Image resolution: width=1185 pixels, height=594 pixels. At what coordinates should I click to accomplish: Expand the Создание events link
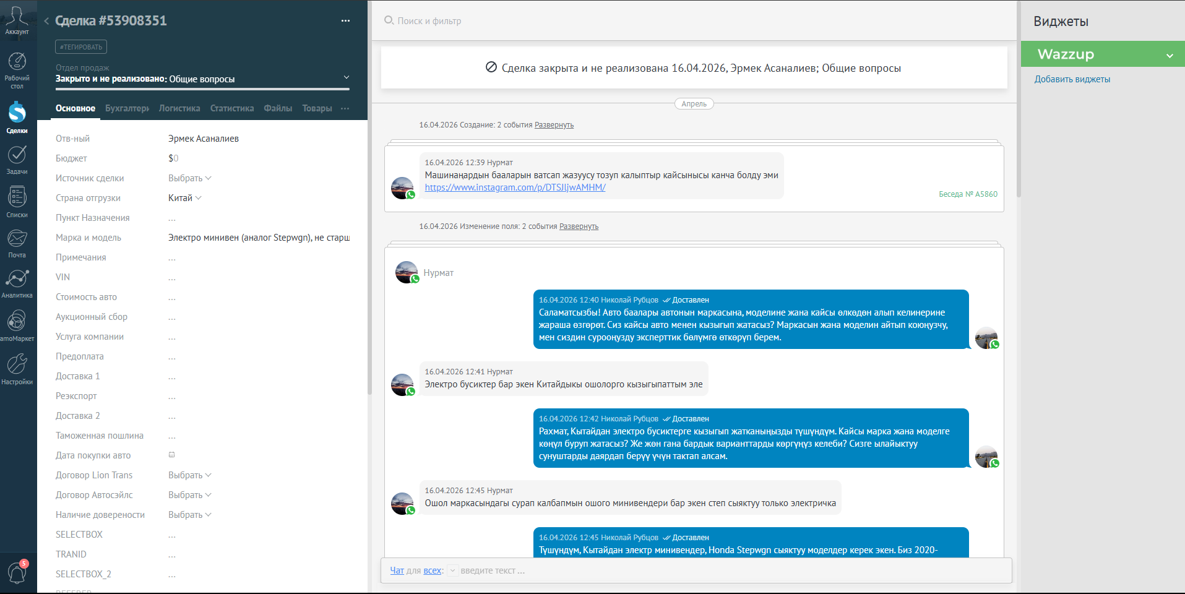coord(554,125)
